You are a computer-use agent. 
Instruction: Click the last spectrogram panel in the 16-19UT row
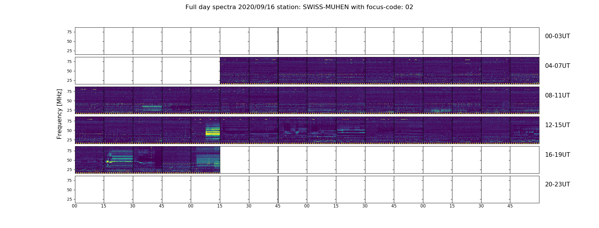pos(205,160)
